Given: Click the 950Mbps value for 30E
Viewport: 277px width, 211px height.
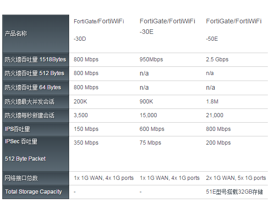Looking at the screenshot, I should point(151,60).
